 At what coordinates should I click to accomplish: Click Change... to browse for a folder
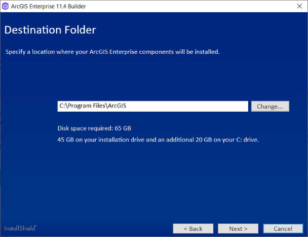click(270, 106)
